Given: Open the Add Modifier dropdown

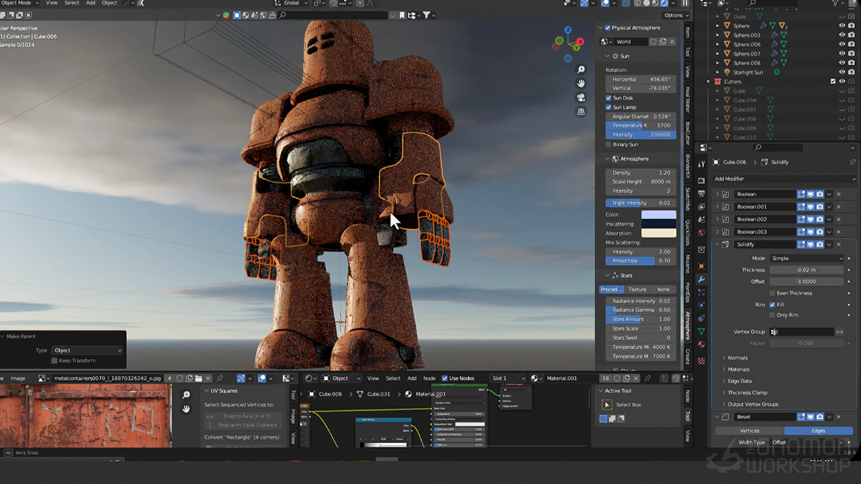Looking at the screenshot, I should (784, 179).
